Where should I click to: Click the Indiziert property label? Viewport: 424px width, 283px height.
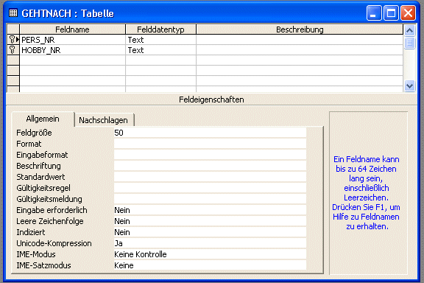31,232
